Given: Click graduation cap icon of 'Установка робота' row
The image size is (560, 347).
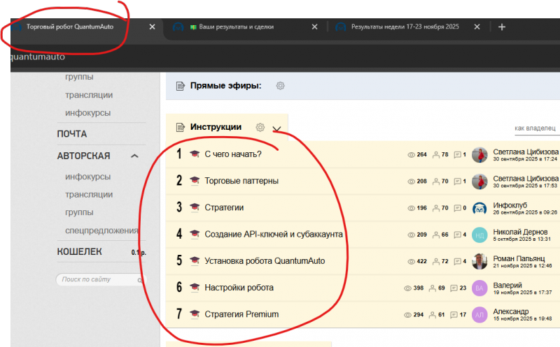Looking at the screenshot, I should pyautogui.click(x=195, y=261).
